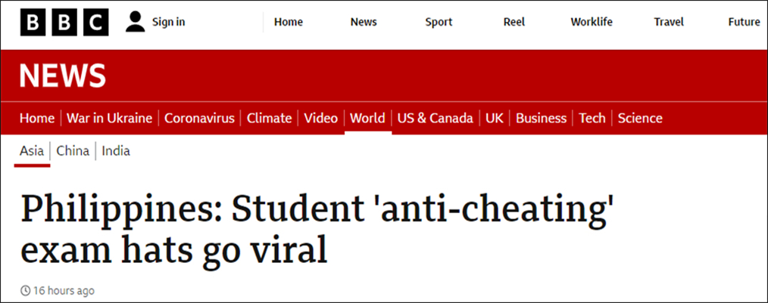The width and height of the screenshot is (768, 303).
Task: Visit the Worklife section
Action: click(590, 22)
